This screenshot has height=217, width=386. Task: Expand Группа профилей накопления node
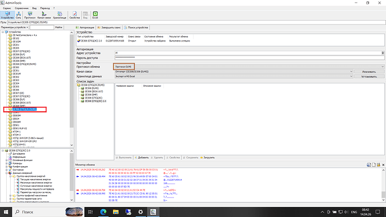click(x=10, y=196)
